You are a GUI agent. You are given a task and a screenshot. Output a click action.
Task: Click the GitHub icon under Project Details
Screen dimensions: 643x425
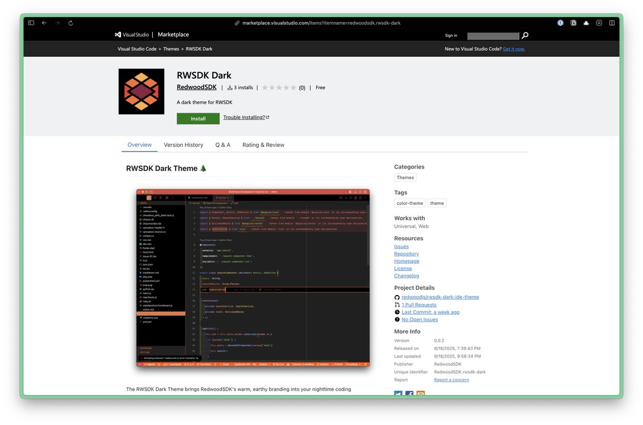(397, 297)
